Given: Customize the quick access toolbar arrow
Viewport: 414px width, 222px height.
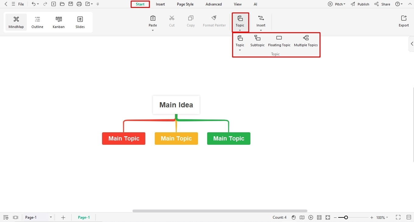Looking at the screenshot, I should coord(97,4).
